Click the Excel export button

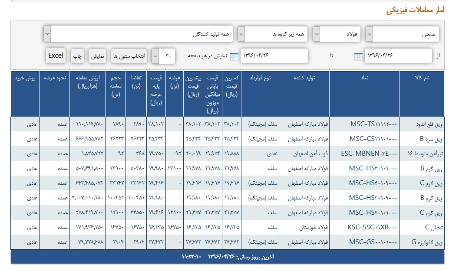pyautogui.click(x=56, y=56)
